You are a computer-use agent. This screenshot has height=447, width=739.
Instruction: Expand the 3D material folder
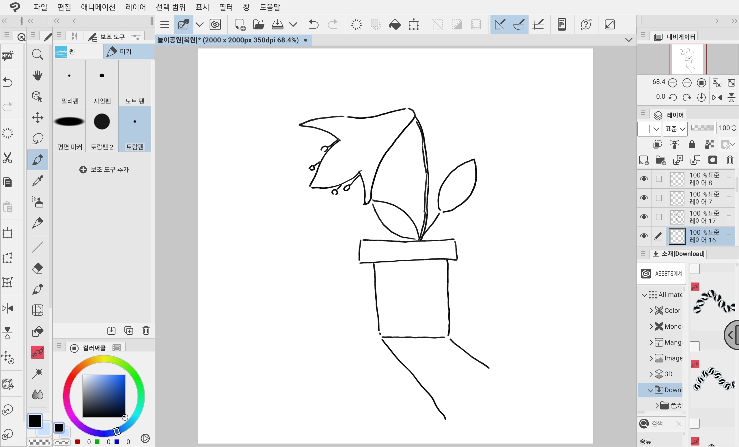click(651, 374)
